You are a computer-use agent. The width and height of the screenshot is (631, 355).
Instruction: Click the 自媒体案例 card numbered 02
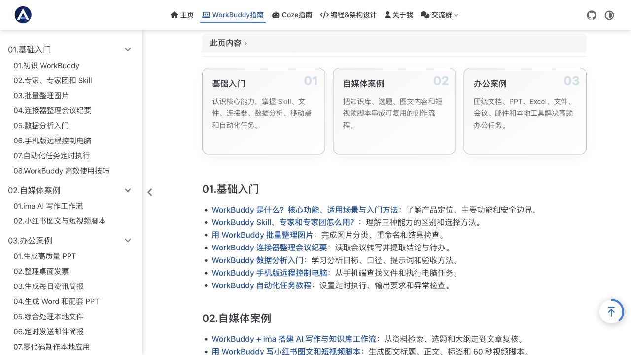pos(394,111)
